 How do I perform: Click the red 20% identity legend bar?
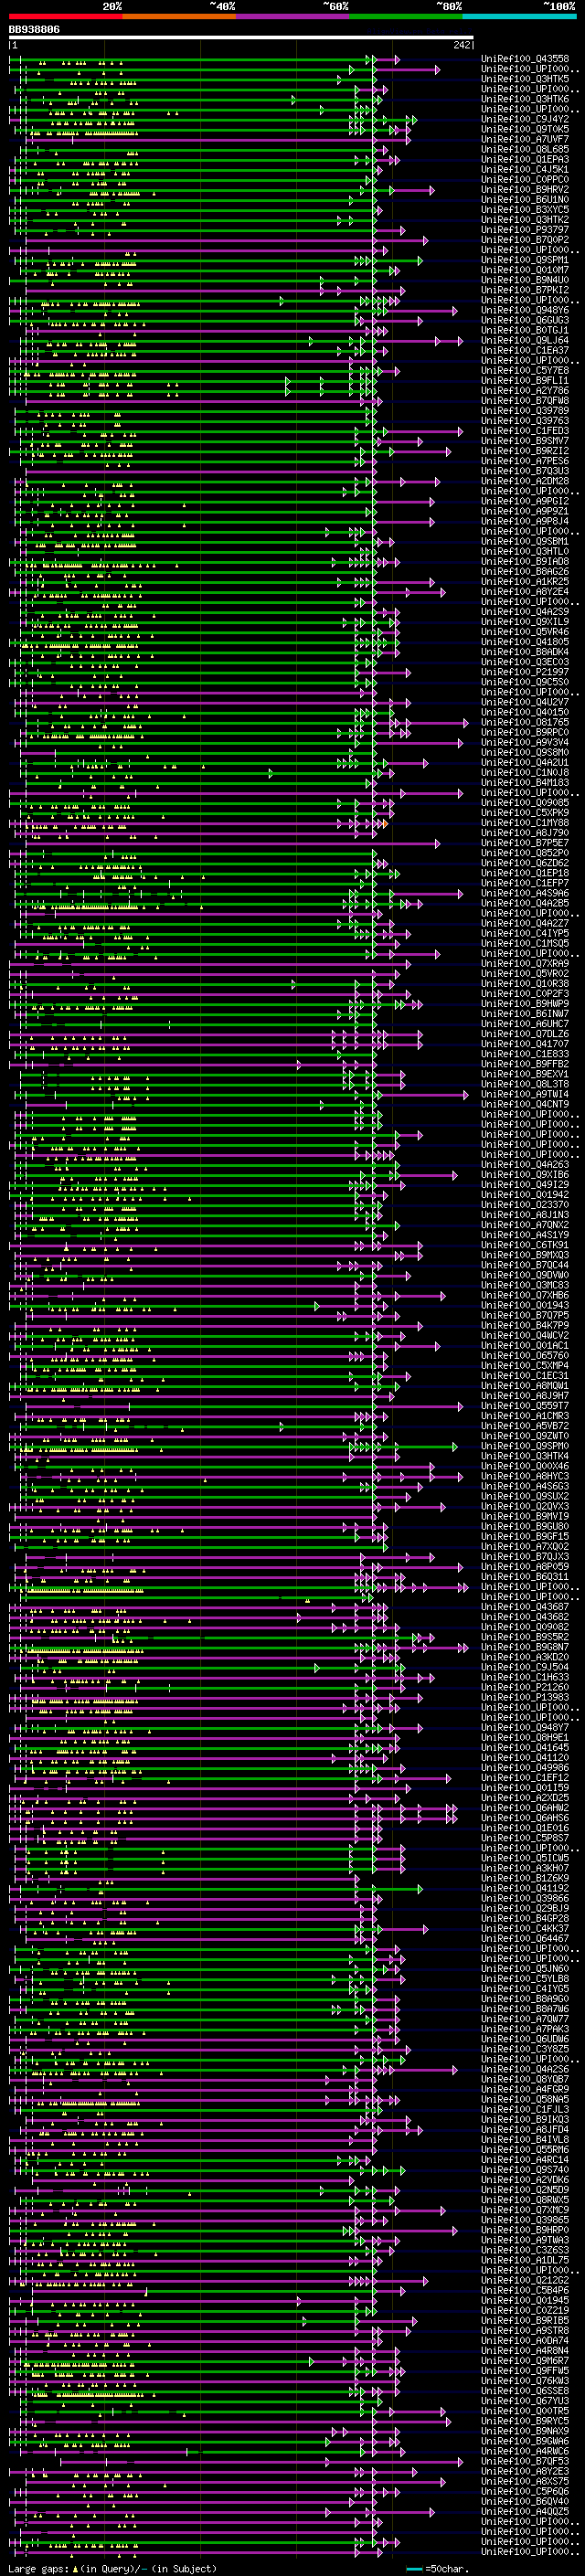click(x=66, y=16)
